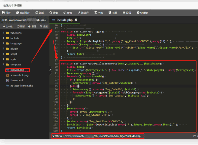This screenshot has height=145, width=198.
Task: Select zb-app-license.php in the file list
Action: point(21,86)
